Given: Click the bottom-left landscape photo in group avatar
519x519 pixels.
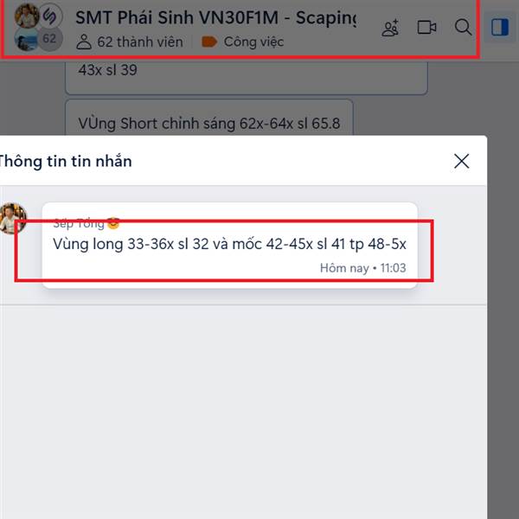Looking at the screenshot, I should [x=27, y=39].
